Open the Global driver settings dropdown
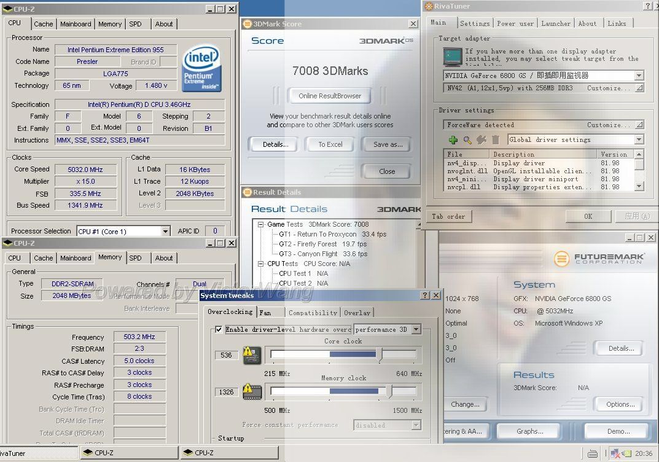The image size is (659, 462). [639, 139]
